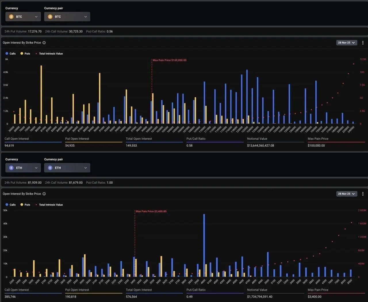368x302 pixels.
Task: Toggle Calls series in ETH chart legend
Action: coord(11,205)
